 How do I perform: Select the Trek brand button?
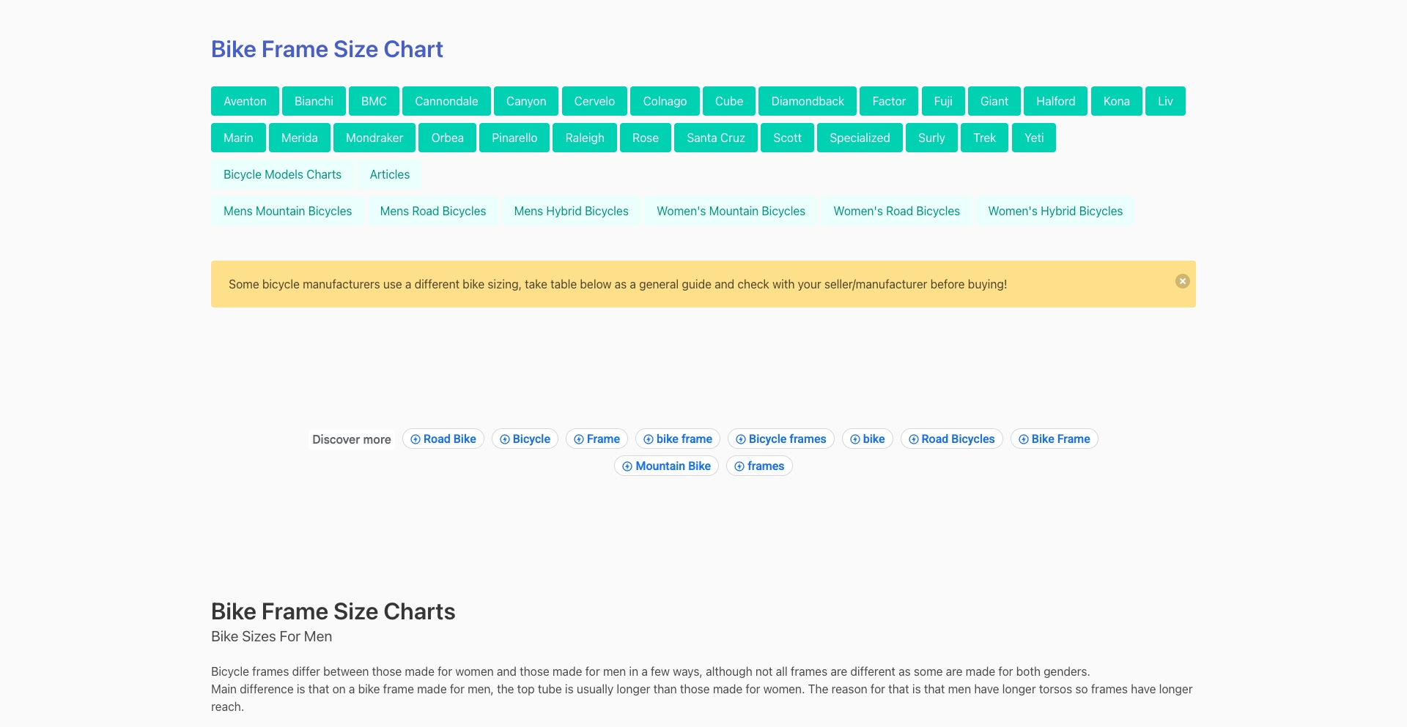(984, 138)
